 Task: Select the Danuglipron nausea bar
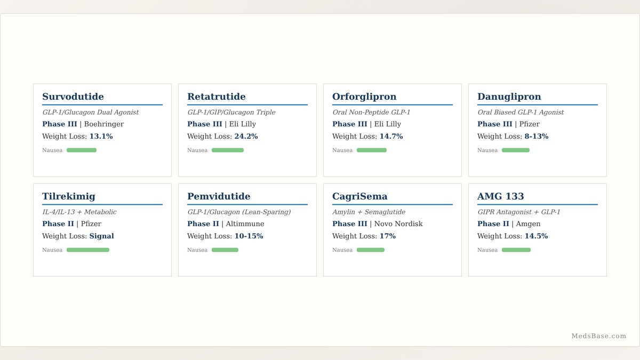click(x=516, y=150)
